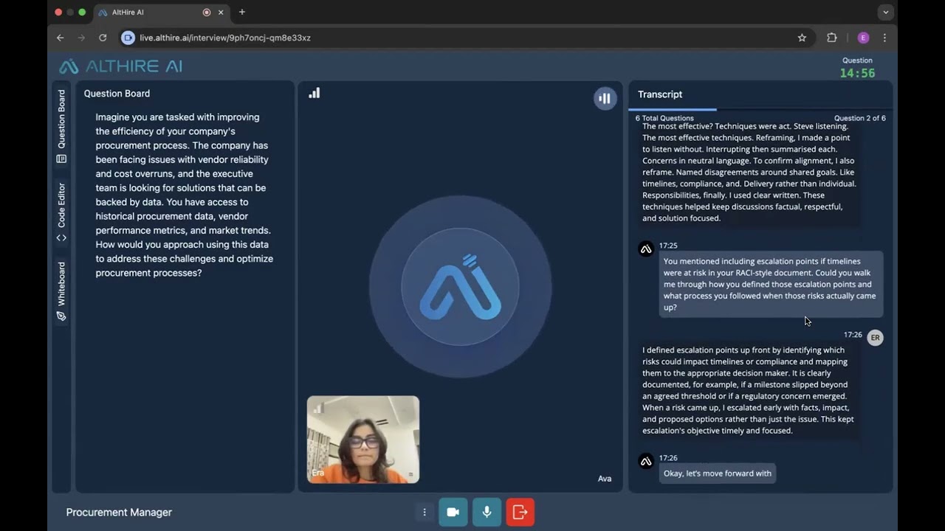Open the Whiteboard sidebar tab
The image size is (945, 531).
coord(61,291)
